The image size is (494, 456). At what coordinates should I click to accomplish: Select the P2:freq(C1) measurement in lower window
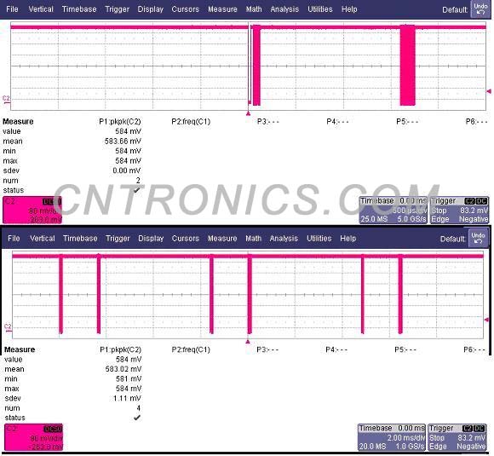[191, 349]
